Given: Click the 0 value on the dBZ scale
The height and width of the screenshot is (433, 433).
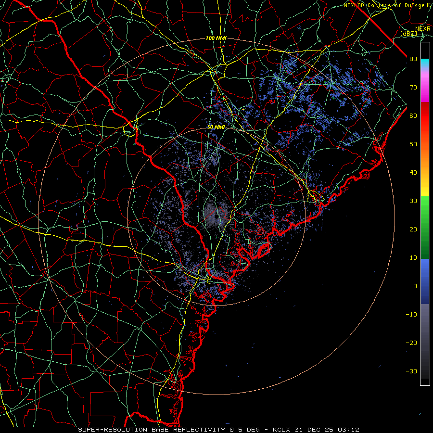Looking at the screenshot, I should (x=415, y=286).
